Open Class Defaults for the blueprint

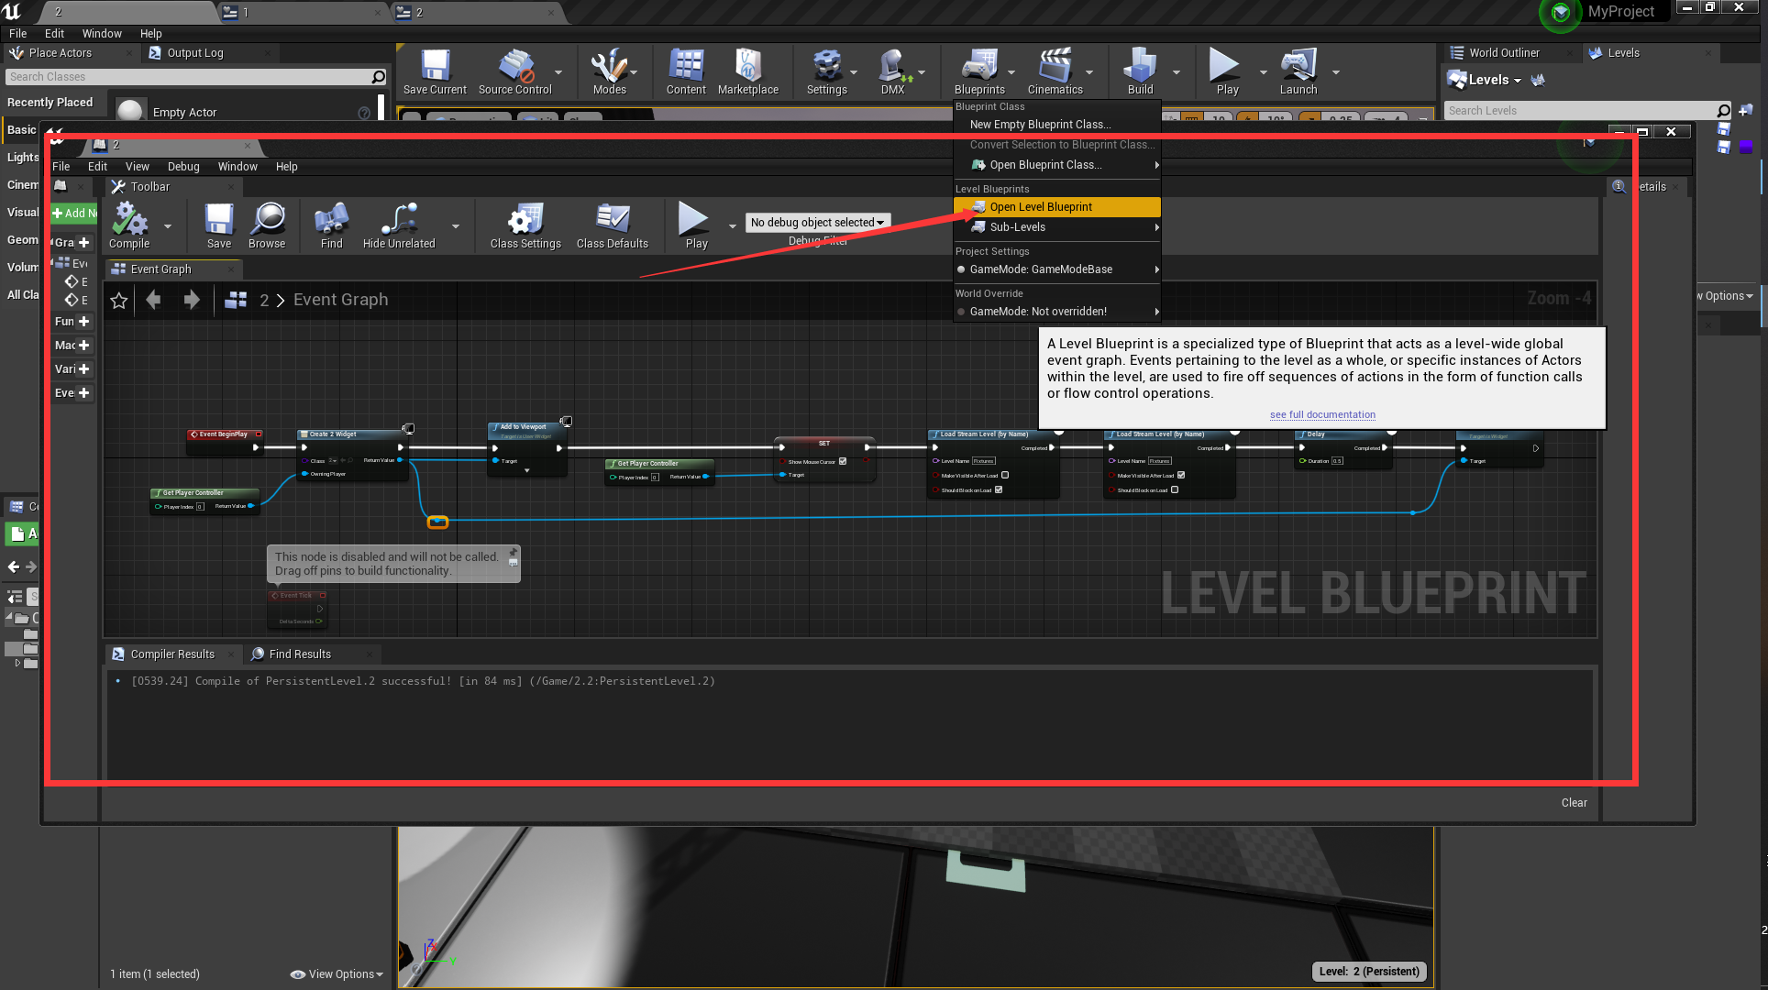(x=612, y=223)
